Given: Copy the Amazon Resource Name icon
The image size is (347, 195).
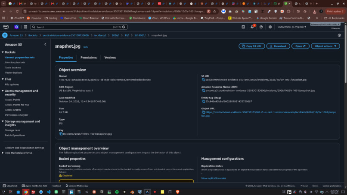Looking at the screenshot, I should [203, 90].
